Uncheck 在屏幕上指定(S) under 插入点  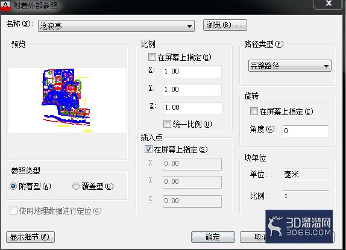click(148, 149)
